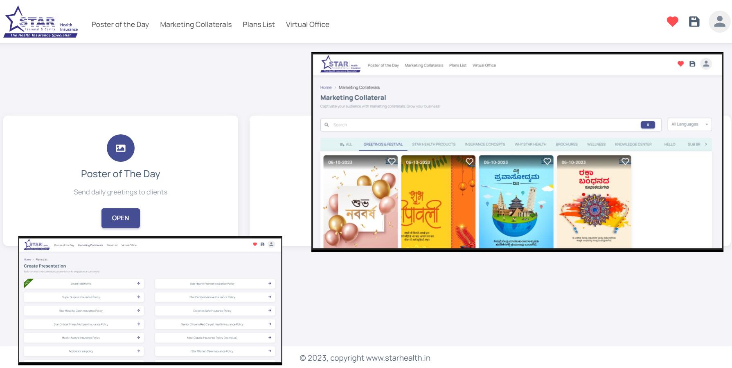Toggle heart on the pink balloons poster
The image size is (732, 368).
coord(392,161)
